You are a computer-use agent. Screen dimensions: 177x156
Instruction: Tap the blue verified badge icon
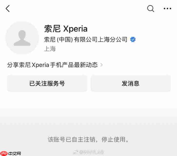click(133, 39)
